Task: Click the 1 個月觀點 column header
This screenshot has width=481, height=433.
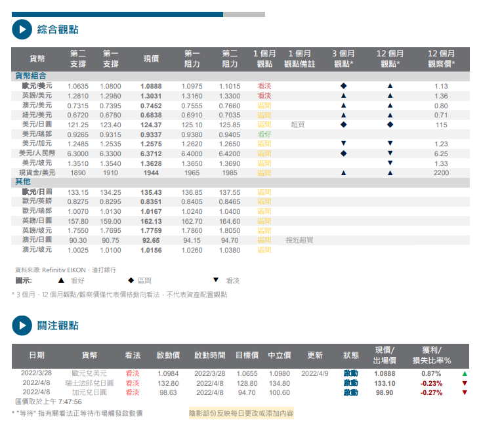Action: click(x=264, y=58)
